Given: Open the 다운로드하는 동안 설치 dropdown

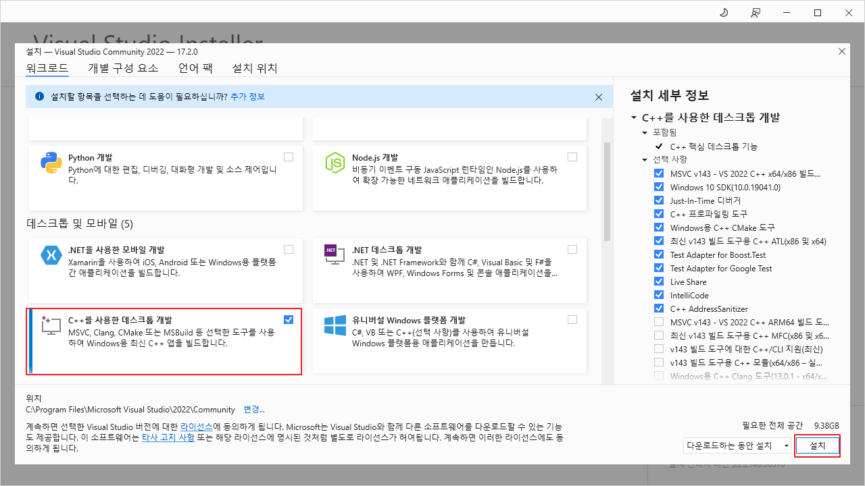Looking at the screenshot, I should (x=738, y=446).
